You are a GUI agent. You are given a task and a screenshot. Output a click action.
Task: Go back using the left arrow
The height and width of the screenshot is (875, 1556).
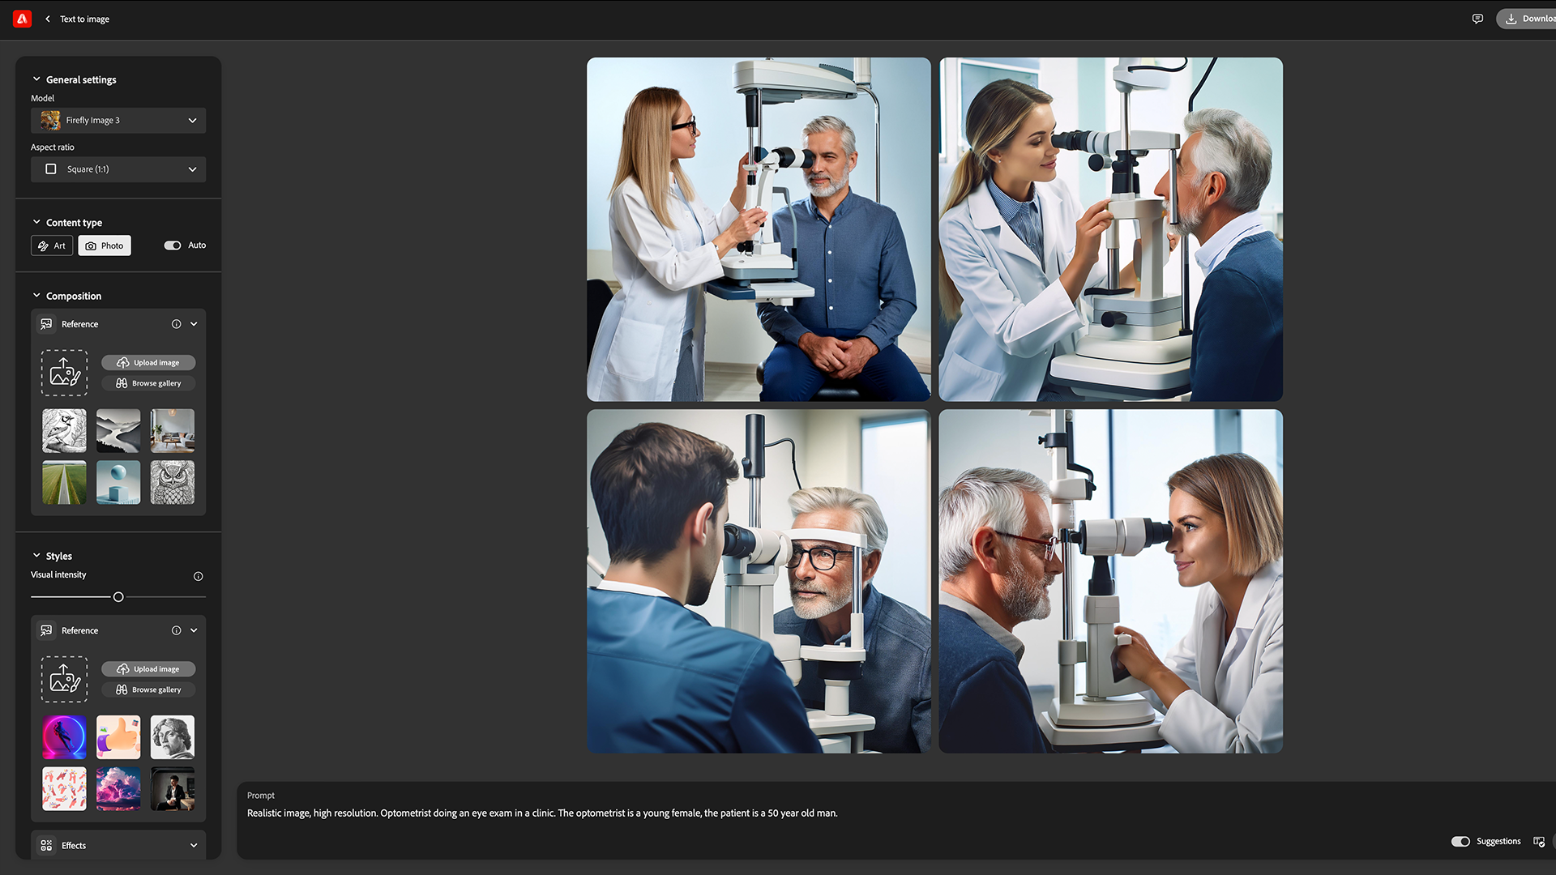[x=48, y=19]
